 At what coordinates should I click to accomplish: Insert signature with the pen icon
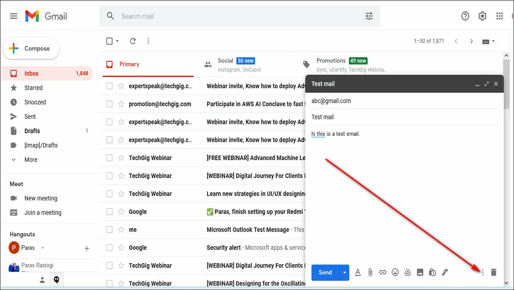445,272
